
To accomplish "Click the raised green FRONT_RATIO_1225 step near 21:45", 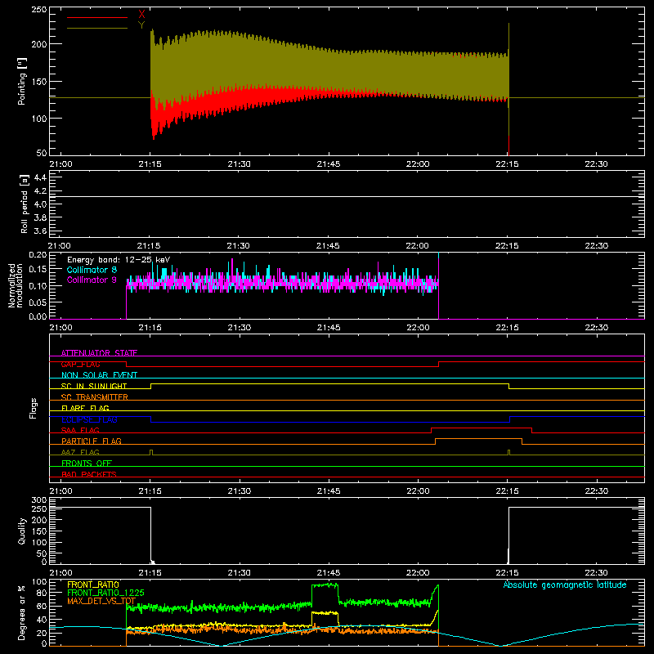I will [x=325, y=585].
